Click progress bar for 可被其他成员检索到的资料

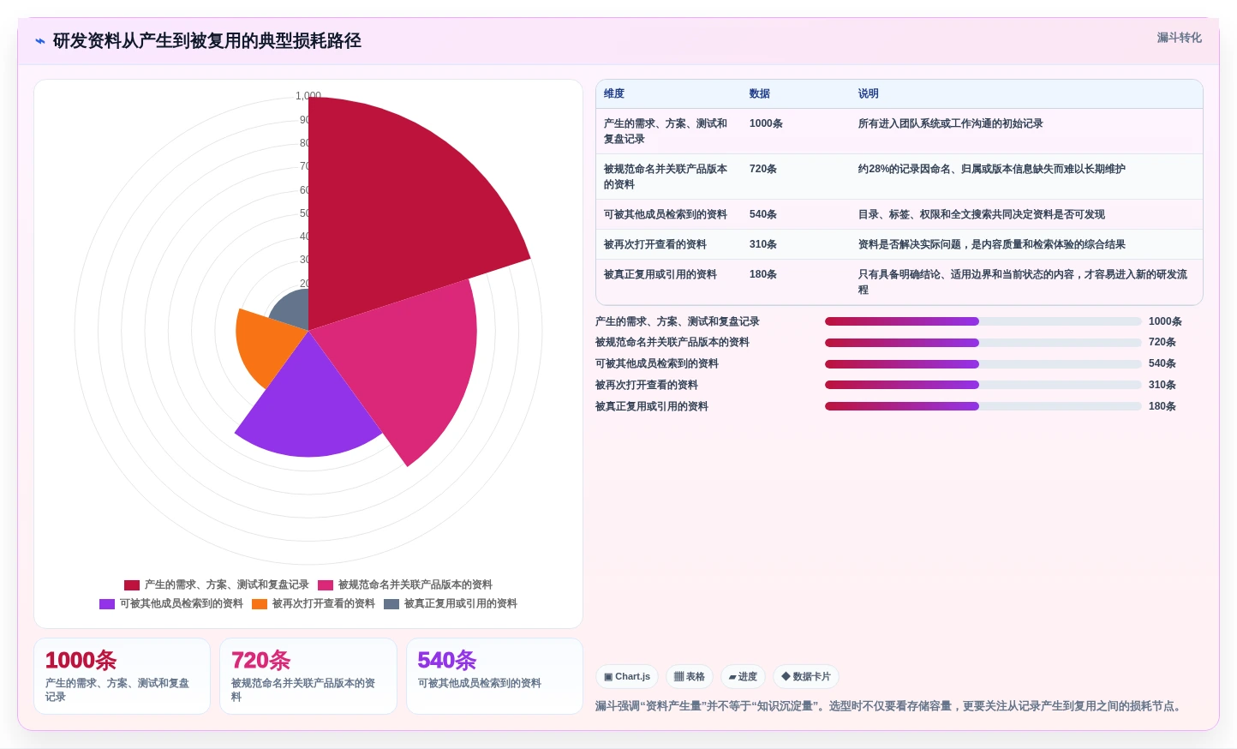coord(983,364)
